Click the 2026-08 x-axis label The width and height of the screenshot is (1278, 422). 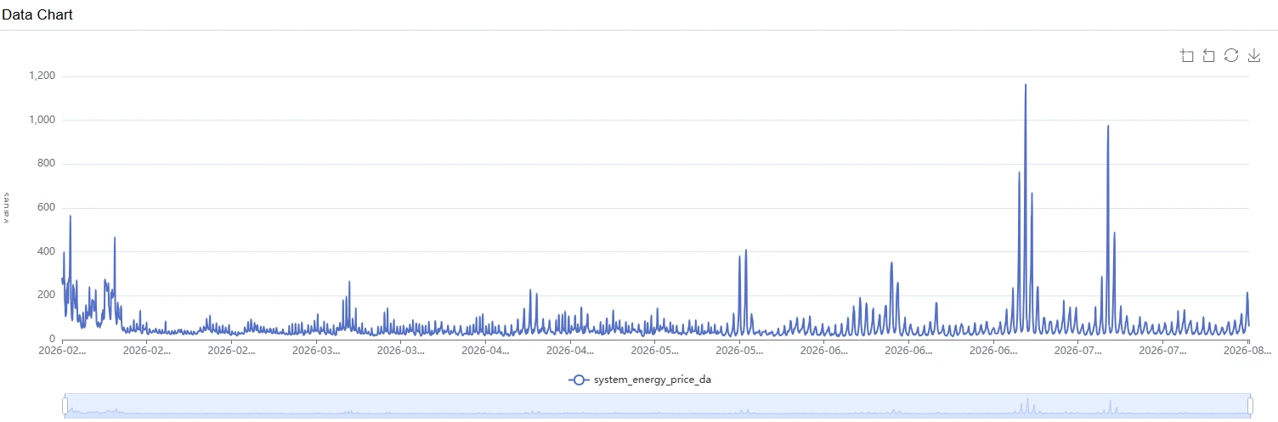pos(1248,350)
